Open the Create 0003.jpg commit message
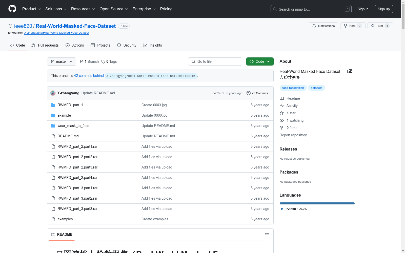Viewport: 405px width, 253px height. [x=154, y=105]
